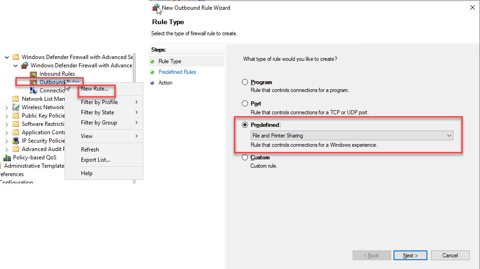This screenshot has width=480, height=269.
Task: Go to the Predefined Rules wizard step
Action: 177,72
